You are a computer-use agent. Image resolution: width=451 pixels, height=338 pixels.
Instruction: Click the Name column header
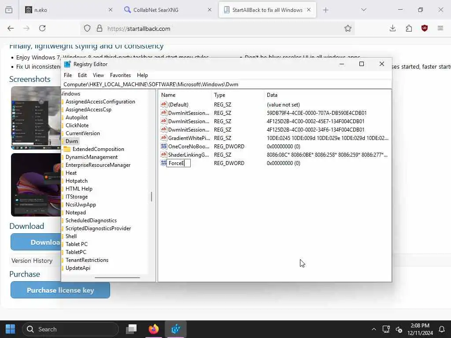(x=184, y=95)
